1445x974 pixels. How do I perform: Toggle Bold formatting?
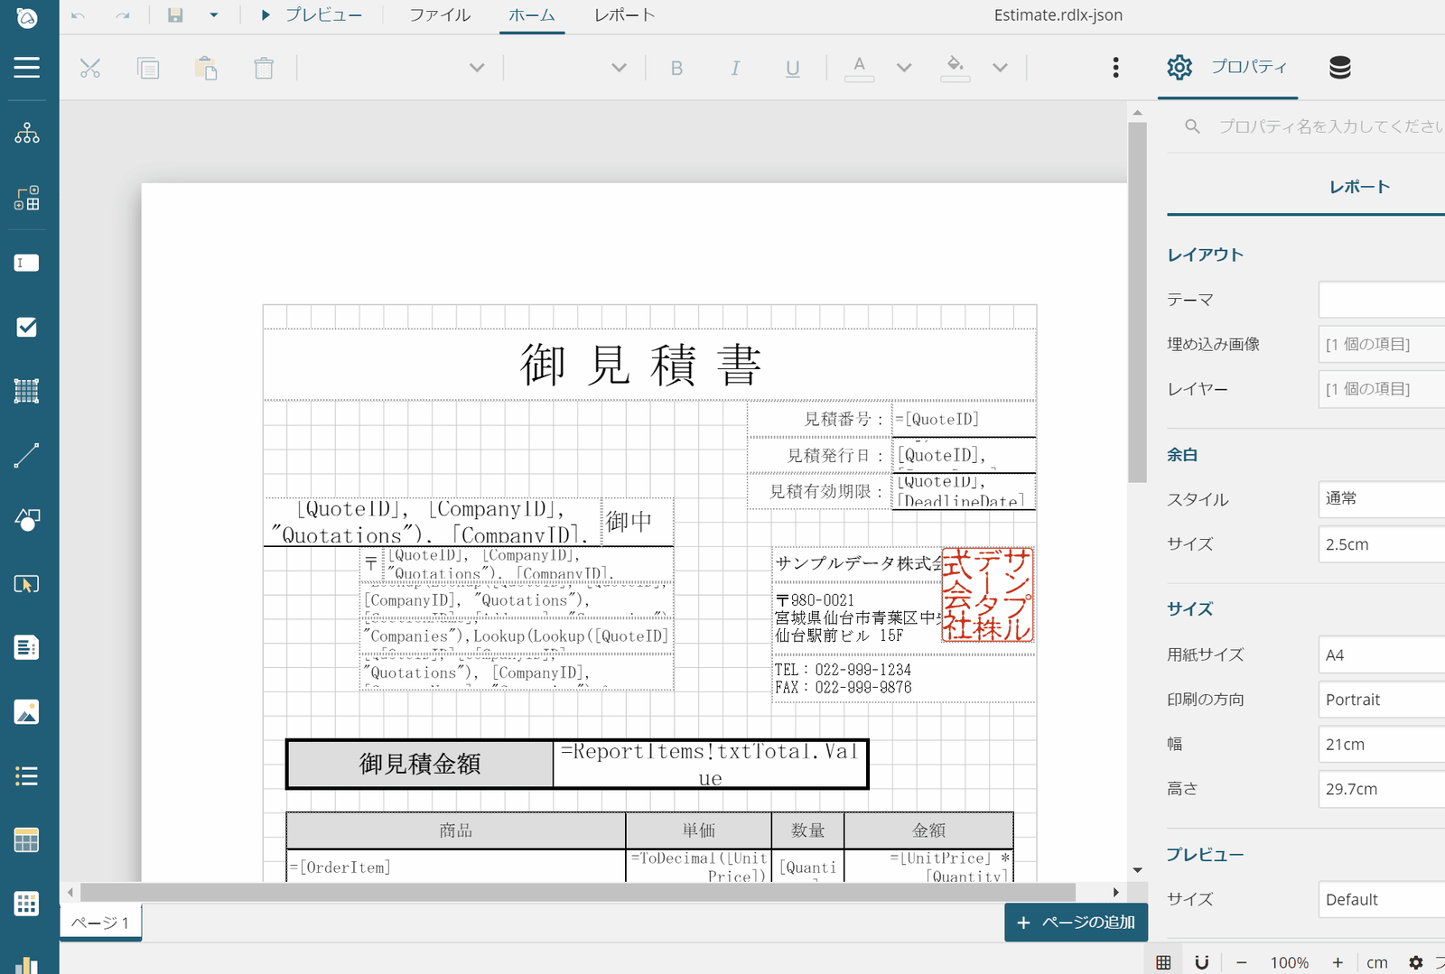pos(676,69)
